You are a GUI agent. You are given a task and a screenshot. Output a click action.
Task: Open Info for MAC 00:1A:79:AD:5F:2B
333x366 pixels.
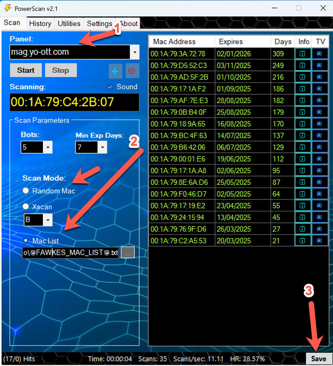[x=303, y=77]
